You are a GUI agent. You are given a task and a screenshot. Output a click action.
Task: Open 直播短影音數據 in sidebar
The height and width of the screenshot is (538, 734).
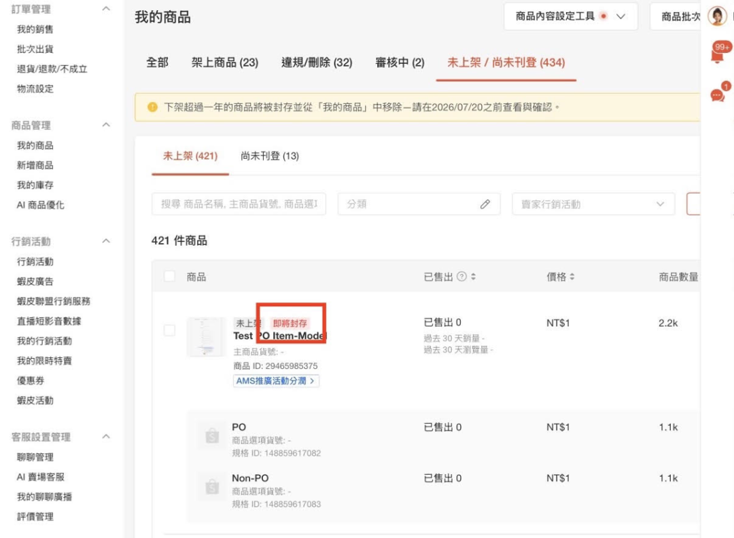[x=49, y=321]
